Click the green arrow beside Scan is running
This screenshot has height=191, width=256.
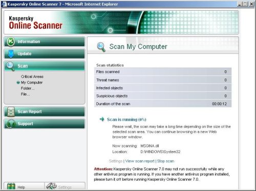pos(102,119)
